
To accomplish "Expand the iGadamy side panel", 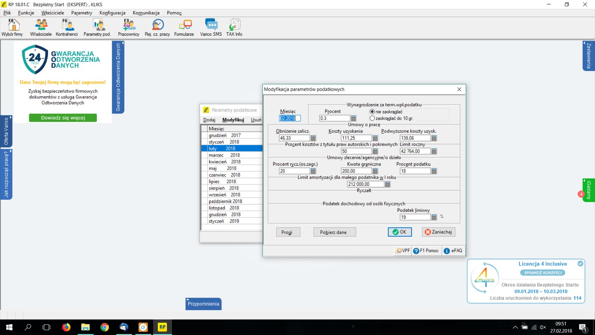I will [x=589, y=190].
